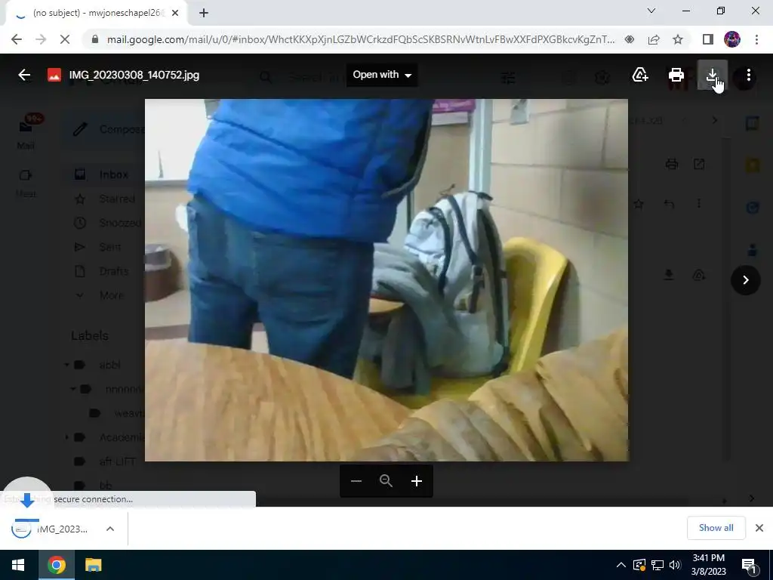Show hidden system tray icons
This screenshot has width=773, height=580.
621,565
